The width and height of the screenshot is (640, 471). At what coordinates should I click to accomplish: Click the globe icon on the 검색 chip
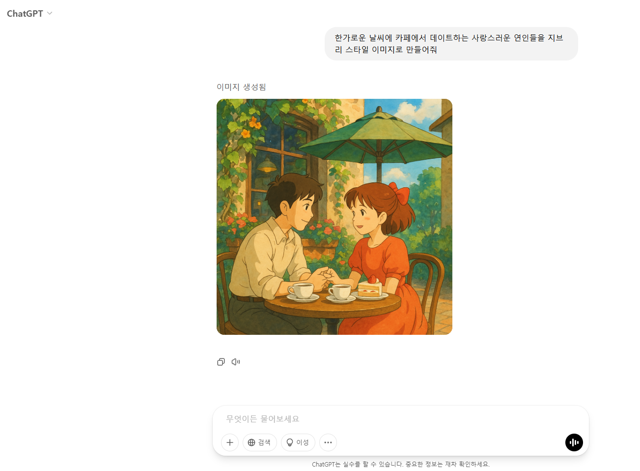251,442
